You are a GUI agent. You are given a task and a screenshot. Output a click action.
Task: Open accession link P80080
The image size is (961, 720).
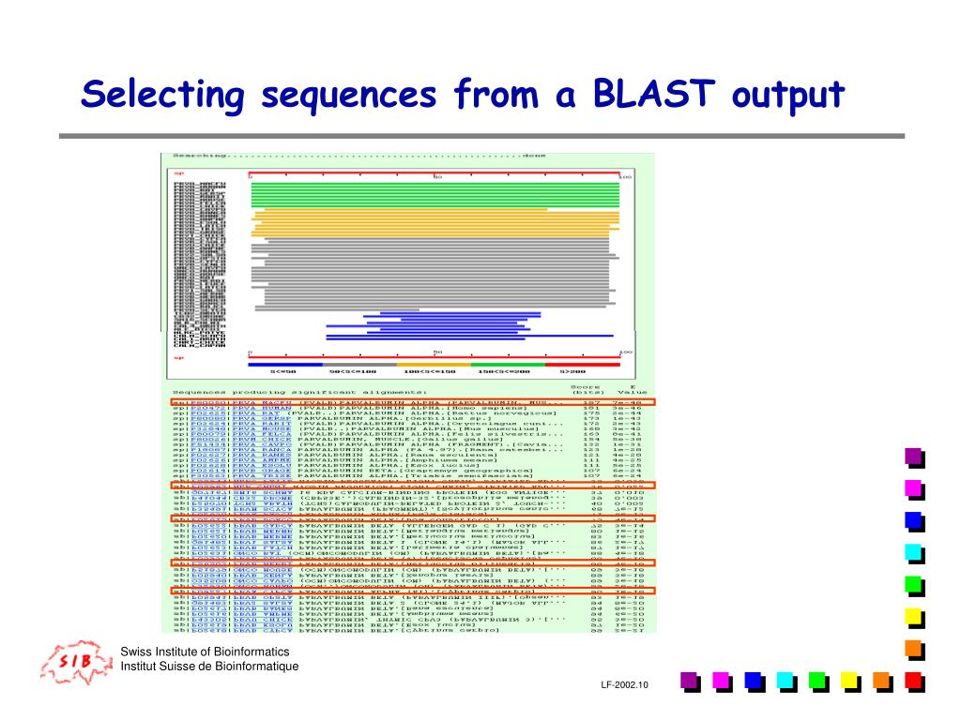(x=207, y=418)
